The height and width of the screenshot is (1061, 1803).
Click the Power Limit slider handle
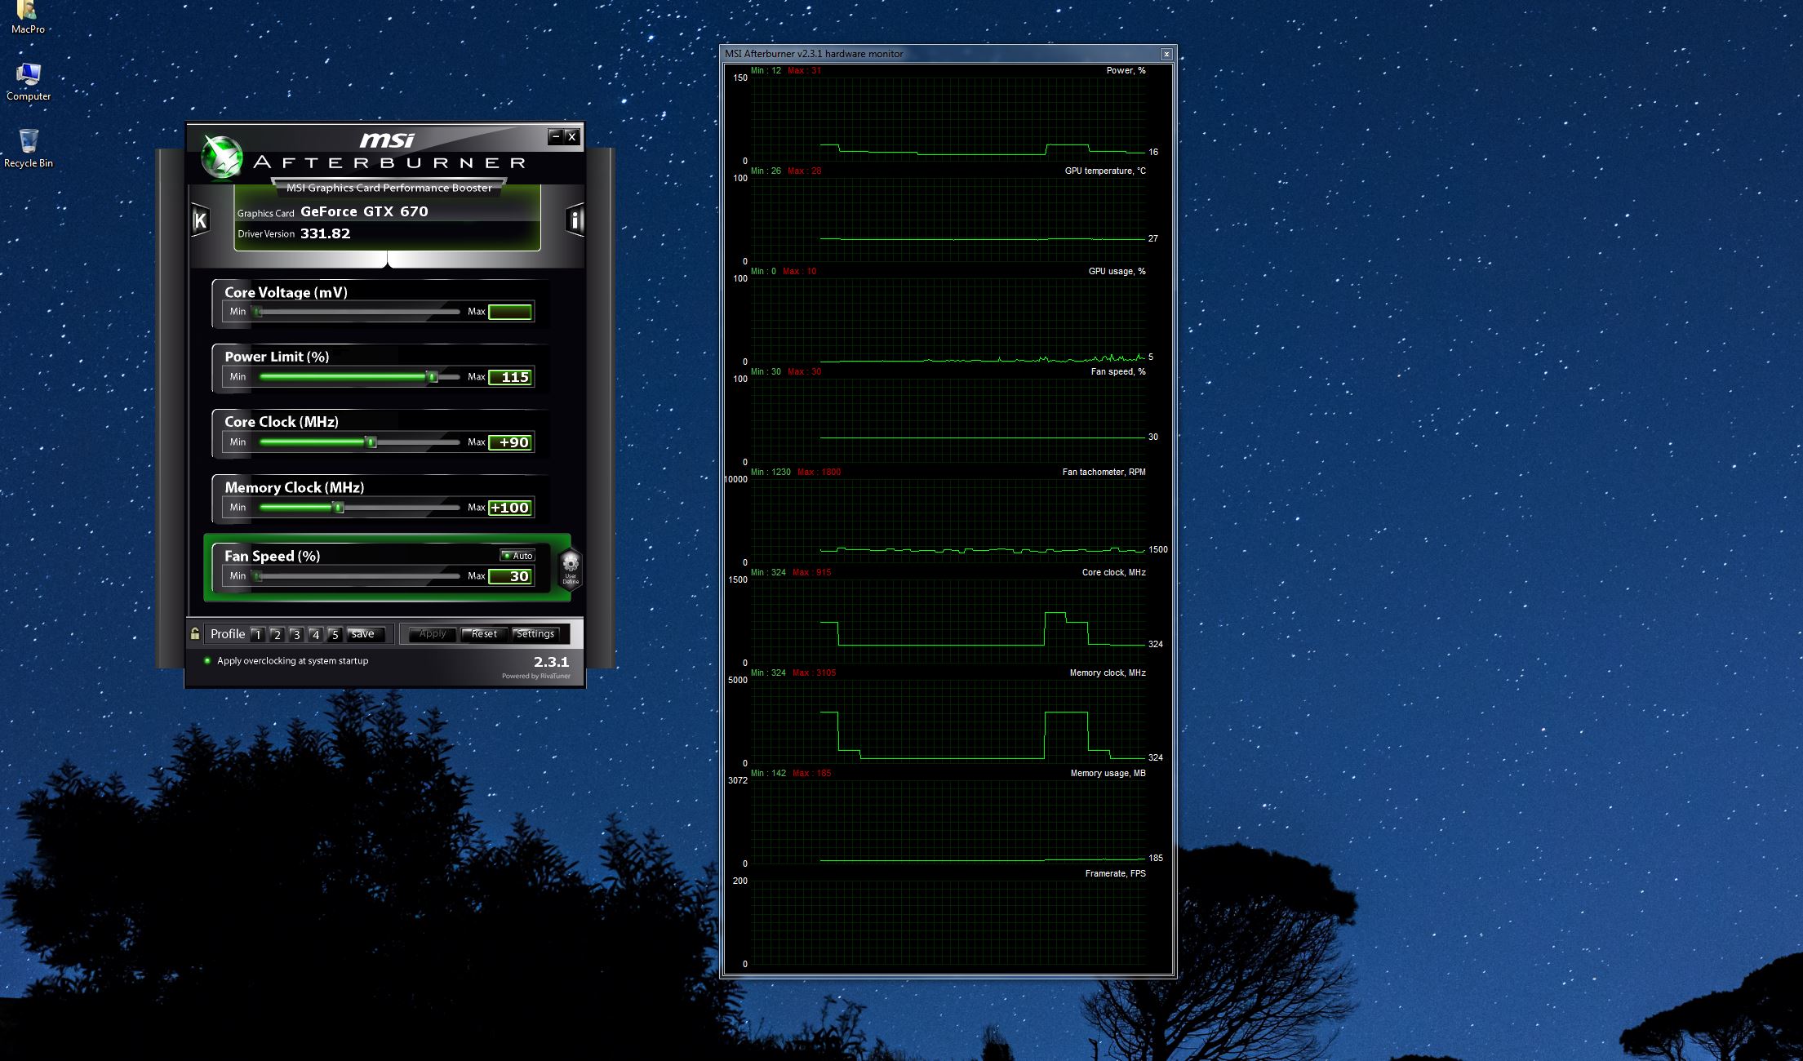point(433,376)
